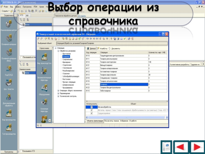Select the Токарно-карусельная row in the table
This screenshot has height=154, width=205.
pyautogui.click(x=126, y=75)
